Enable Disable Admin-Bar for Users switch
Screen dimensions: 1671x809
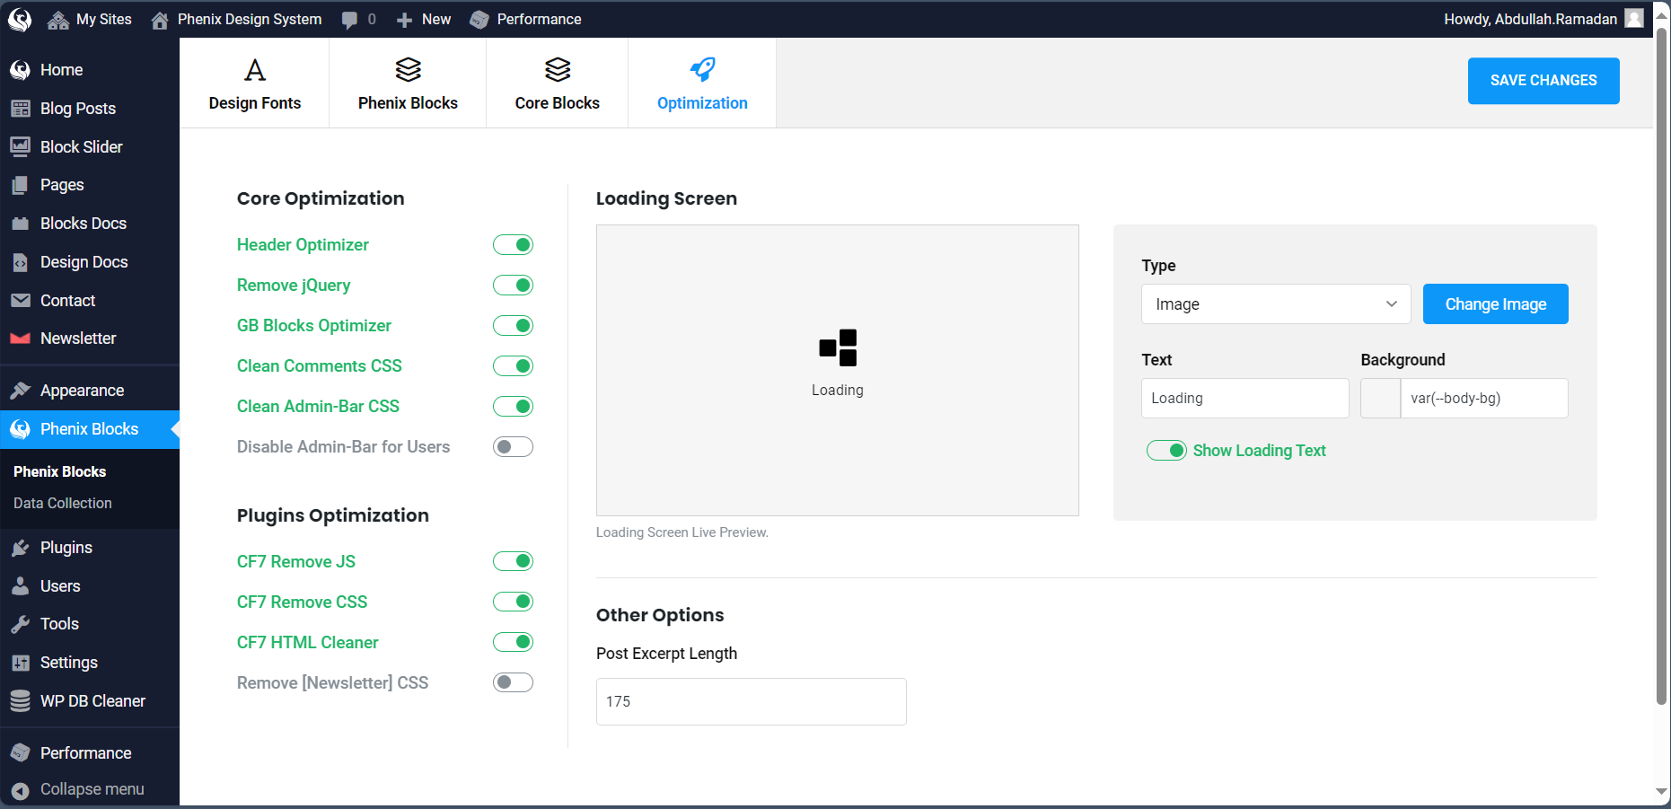coord(513,447)
